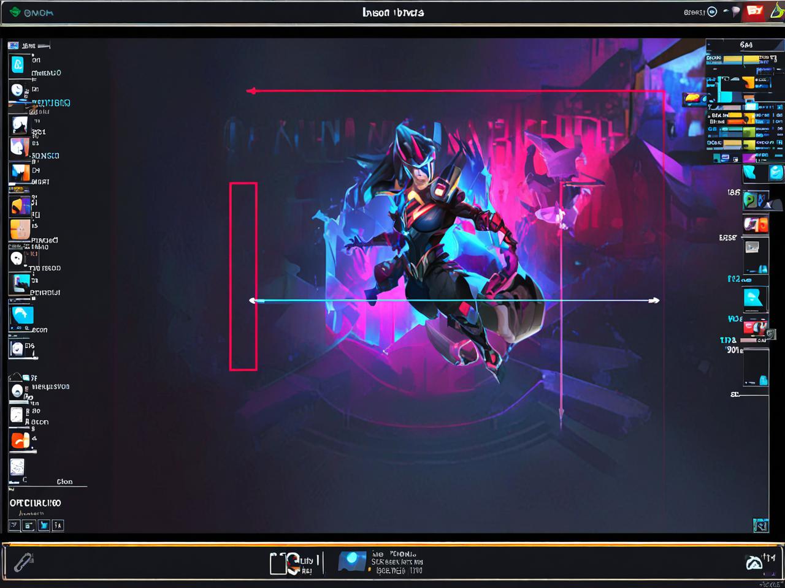
Task: Click the green swatch in right panel list
Action: click(749, 132)
